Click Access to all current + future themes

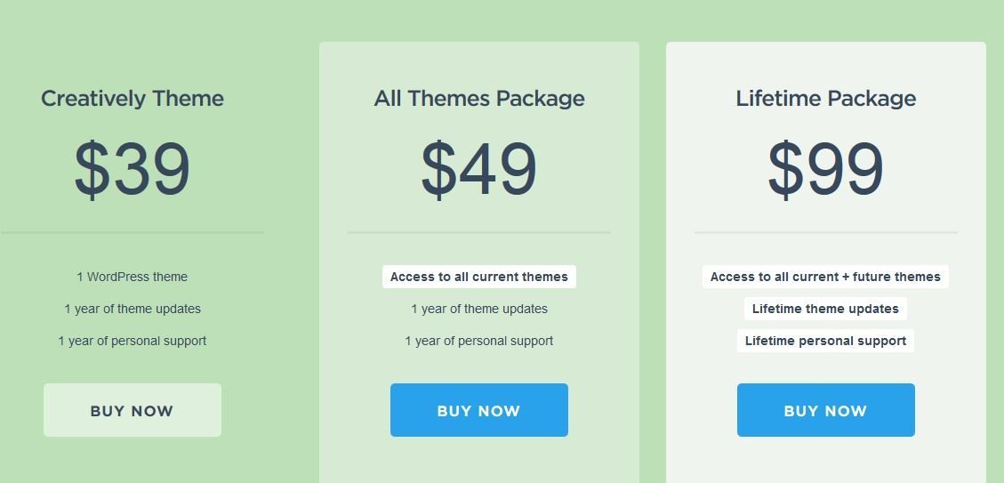825,277
